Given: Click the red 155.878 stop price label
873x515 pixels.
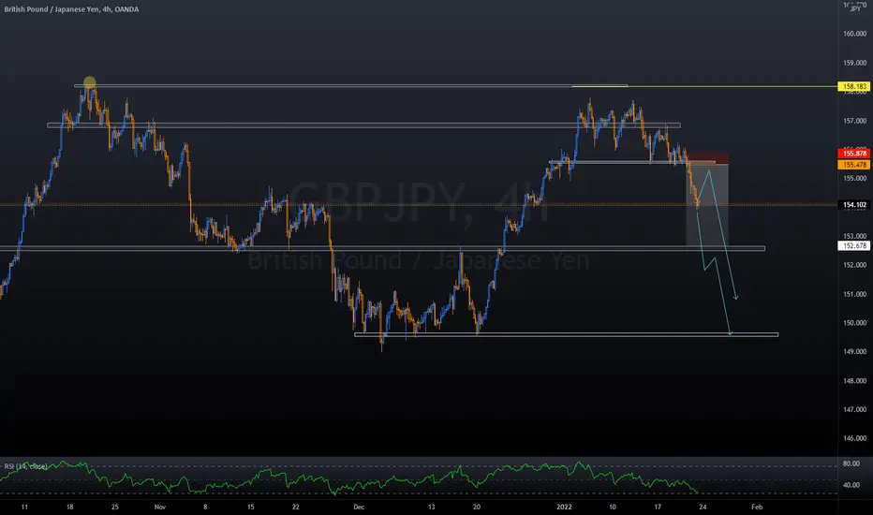Looking at the screenshot, I should point(854,154).
